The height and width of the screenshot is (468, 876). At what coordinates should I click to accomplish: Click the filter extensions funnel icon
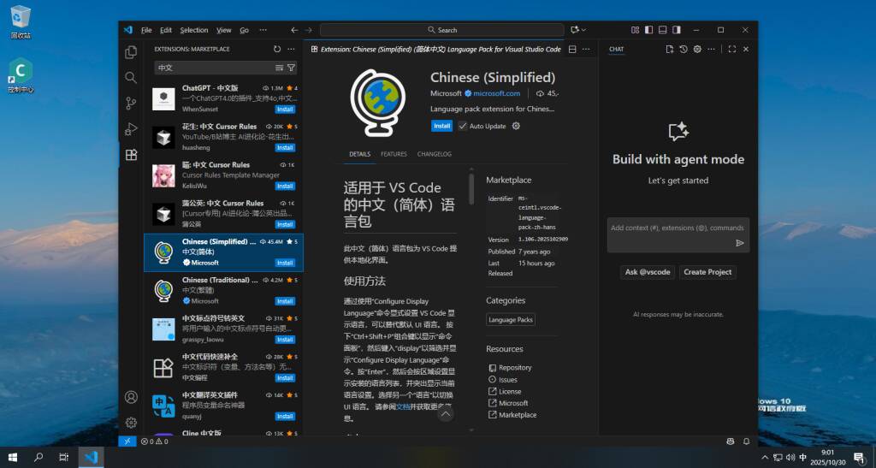pyautogui.click(x=291, y=68)
